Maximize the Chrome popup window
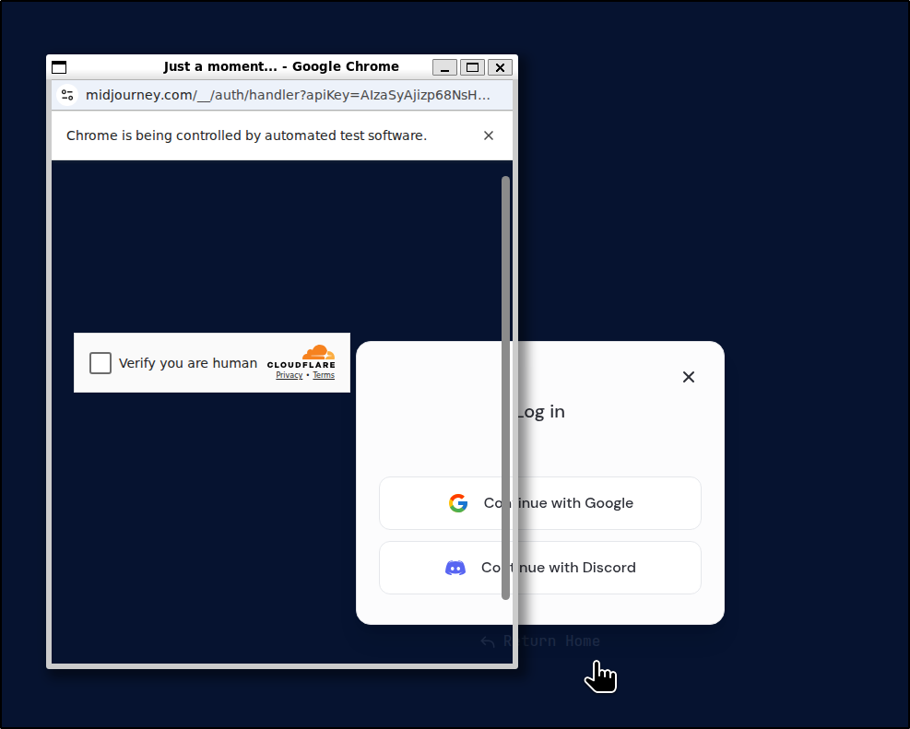The width and height of the screenshot is (910, 729). [x=472, y=67]
